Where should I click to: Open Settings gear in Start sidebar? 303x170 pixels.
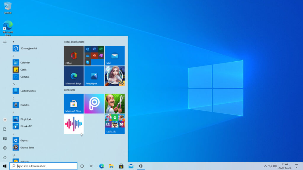[5, 148]
